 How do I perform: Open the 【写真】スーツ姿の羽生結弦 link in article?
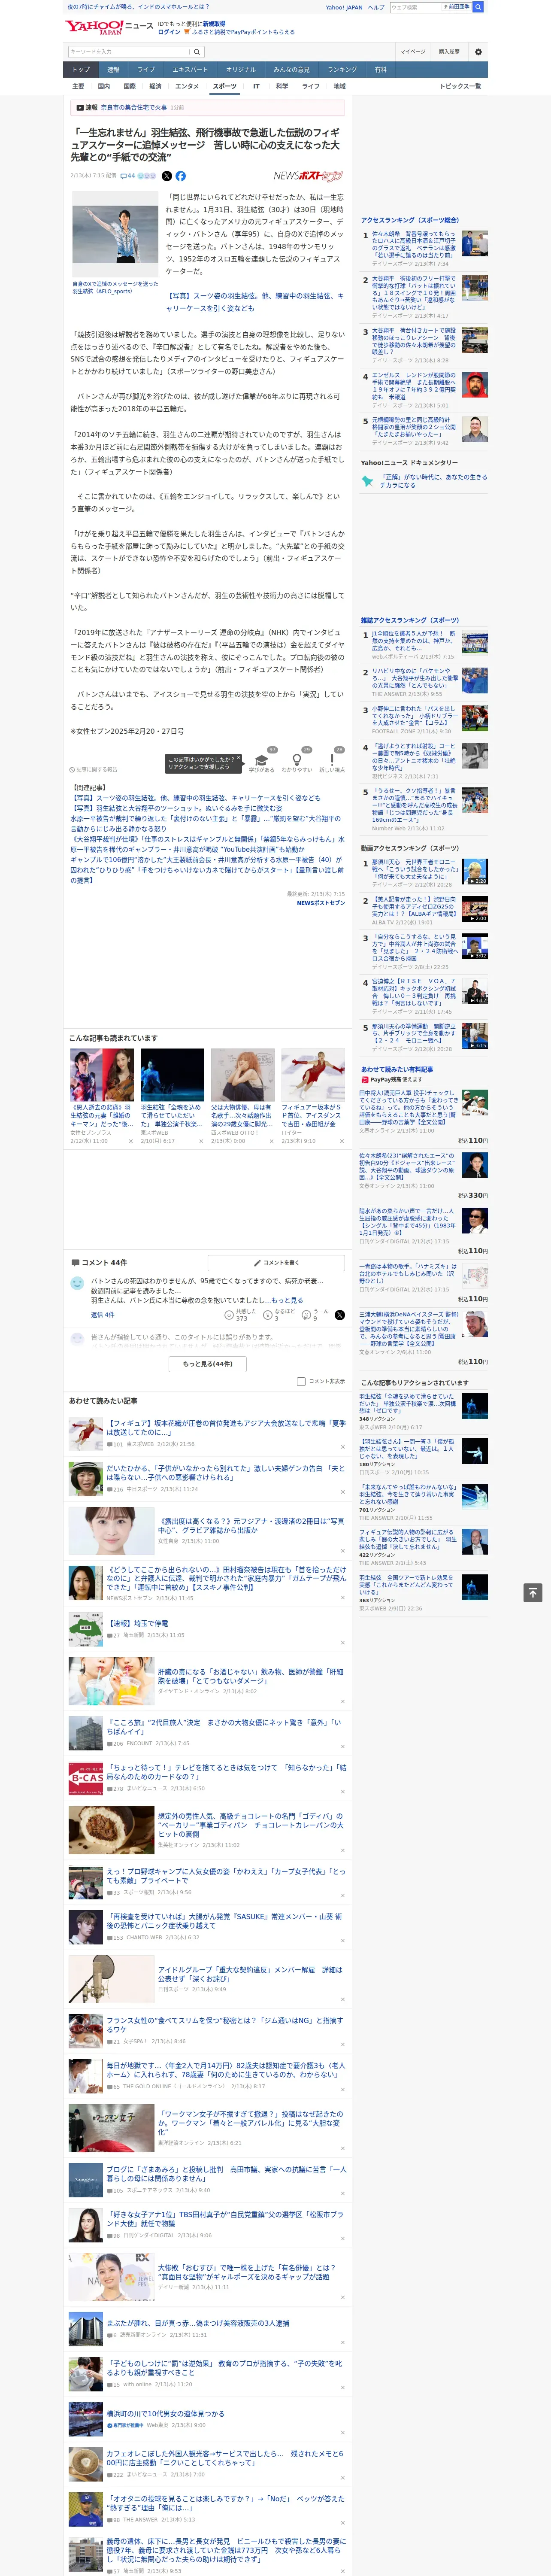(254, 302)
